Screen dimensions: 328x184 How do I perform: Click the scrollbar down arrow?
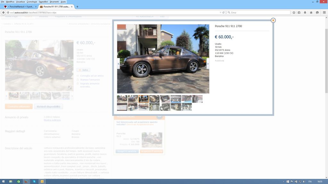click(326, 178)
